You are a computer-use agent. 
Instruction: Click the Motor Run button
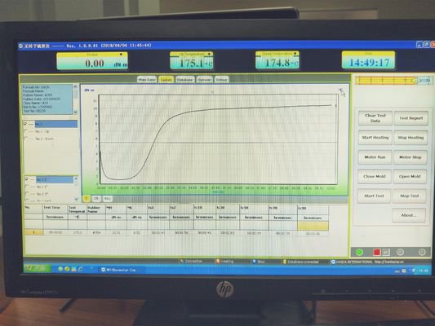click(375, 157)
